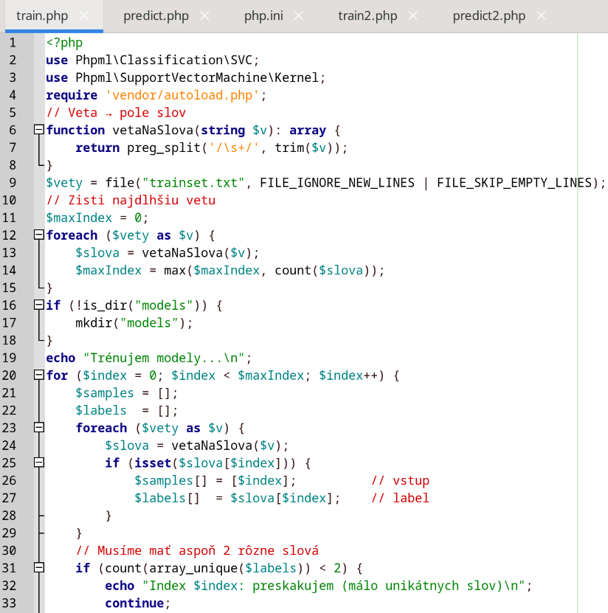Place cursor in 'vendor/autoload.php' string

(182, 95)
